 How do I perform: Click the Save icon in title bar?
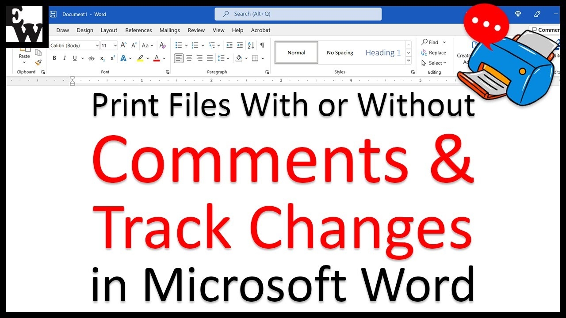(x=53, y=14)
